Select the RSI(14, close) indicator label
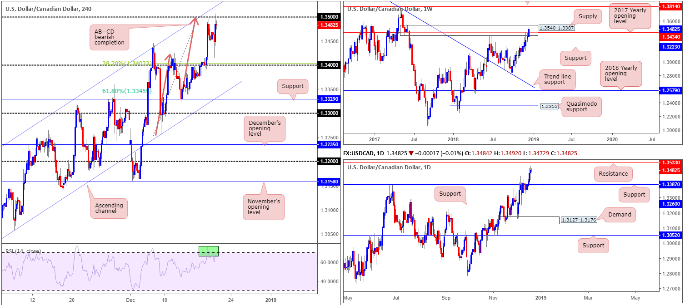Screen dimensions: 685x305 click(23, 251)
